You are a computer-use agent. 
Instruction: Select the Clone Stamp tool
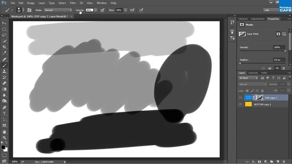(x=4, y=72)
